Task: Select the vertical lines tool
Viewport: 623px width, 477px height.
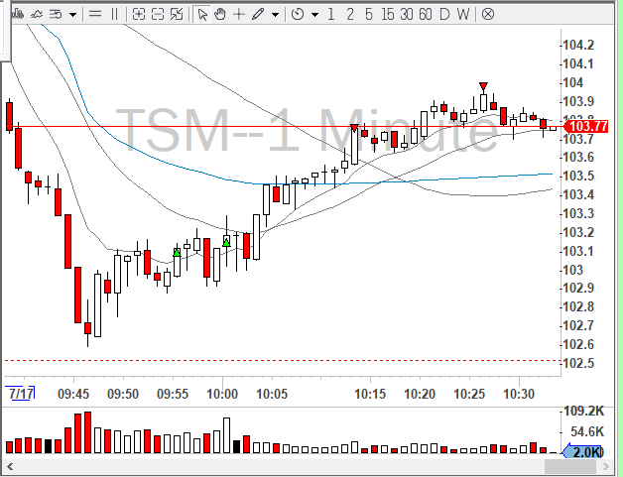Action: point(114,15)
